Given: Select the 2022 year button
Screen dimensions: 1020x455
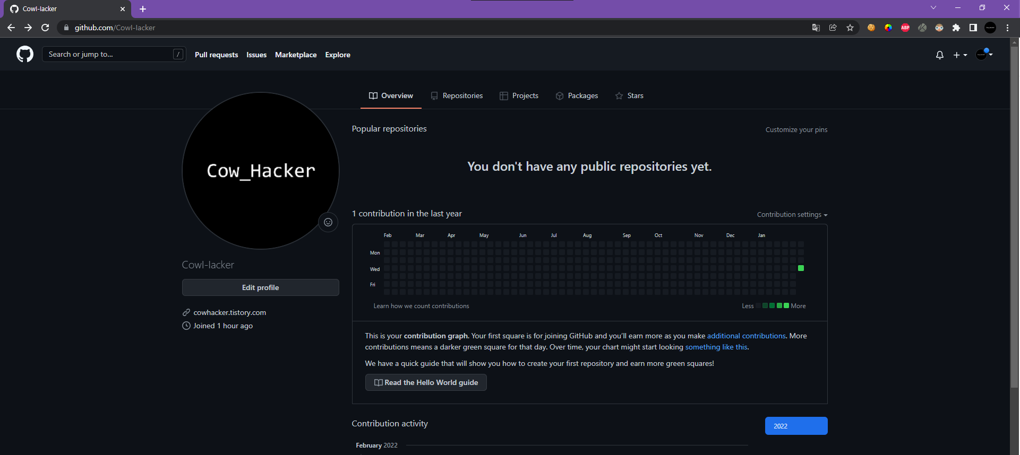Looking at the screenshot, I should click(x=796, y=426).
